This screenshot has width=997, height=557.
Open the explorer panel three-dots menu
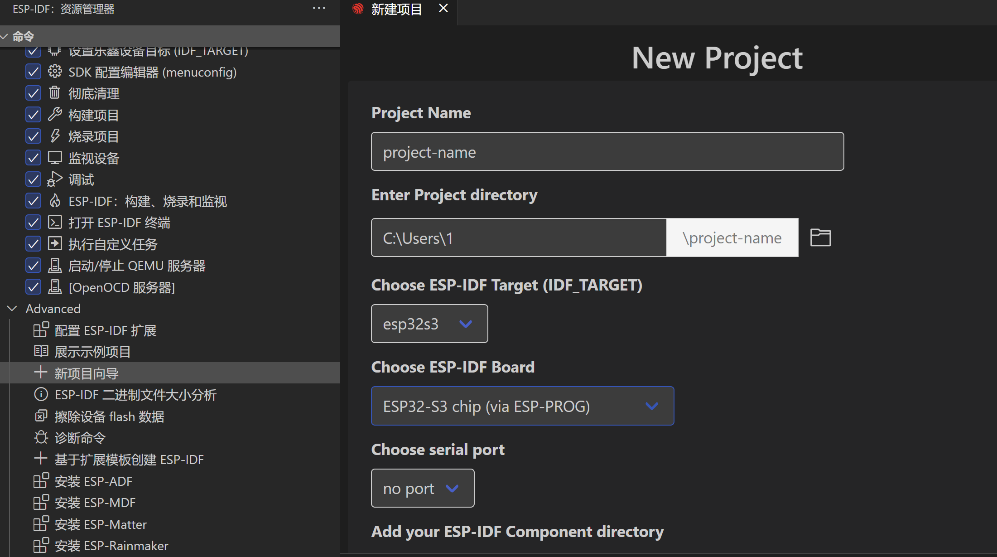(x=319, y=8)
